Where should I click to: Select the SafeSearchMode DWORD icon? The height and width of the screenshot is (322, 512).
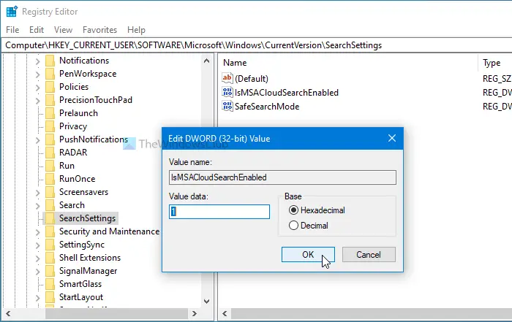click(227, 107)
